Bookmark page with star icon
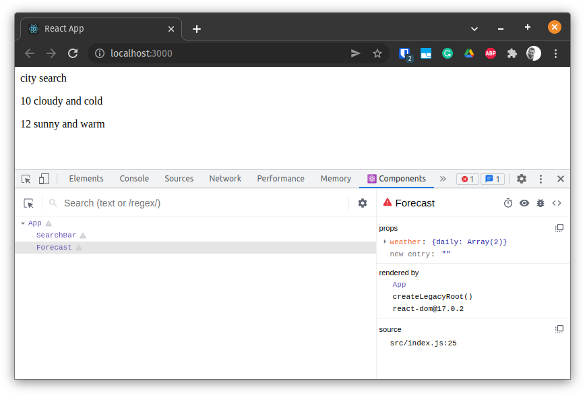Screen dimensions: 585x396 pyautogui.click(x=377, y=53)
